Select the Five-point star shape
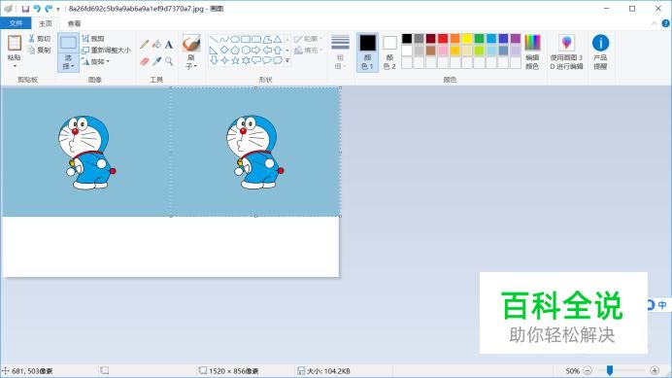Viewport: 672px width, 378px height. (235, 60)
